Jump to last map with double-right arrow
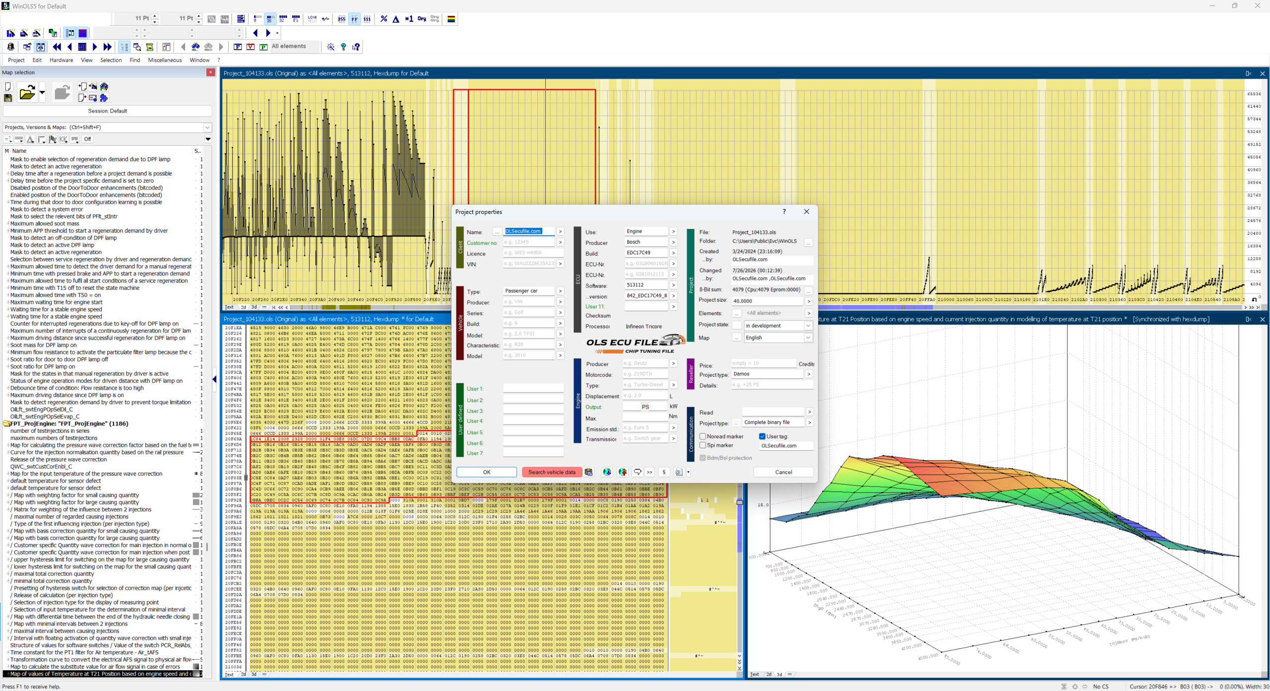The height and width of the screenshot is (691, 1270). coord(108,47)
